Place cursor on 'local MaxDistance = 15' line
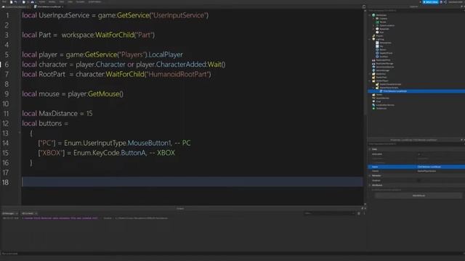 (57, 114)
